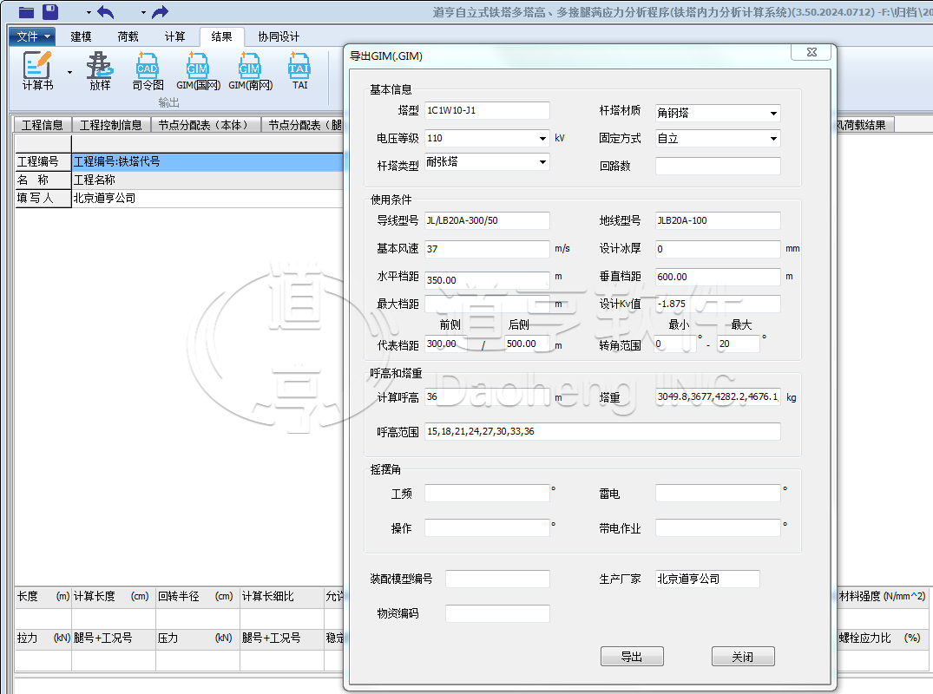This screenshot has height=694, width=933.
Task: Switch to the 荷载 ribbon tab
Action: (128, 37)
